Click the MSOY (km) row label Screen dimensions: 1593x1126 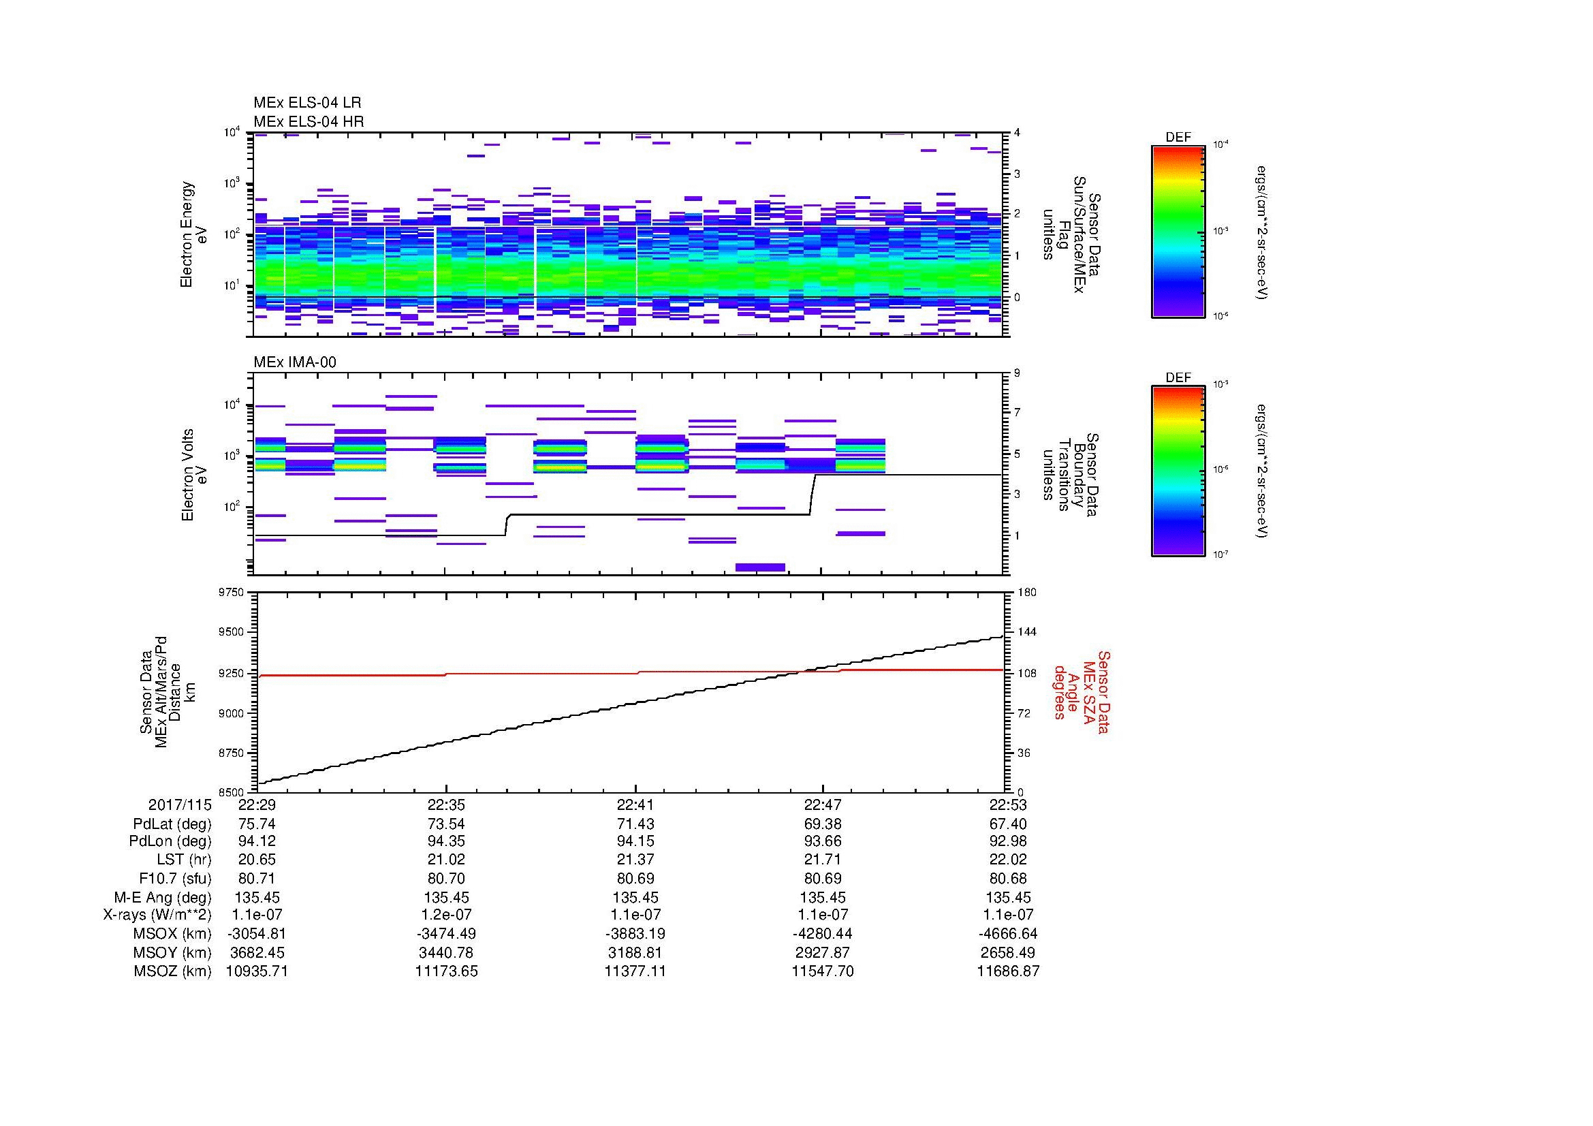tap(172, 953)
